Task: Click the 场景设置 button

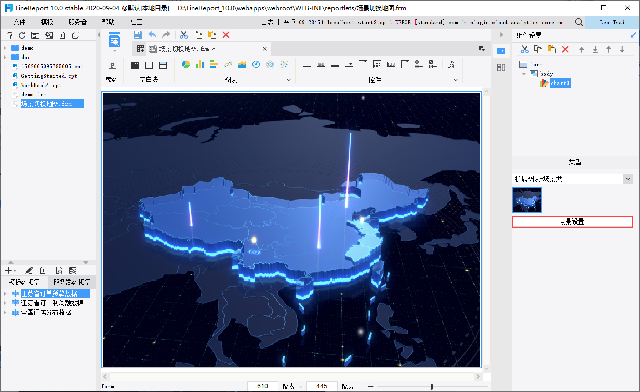Action: tap(572, 221)
